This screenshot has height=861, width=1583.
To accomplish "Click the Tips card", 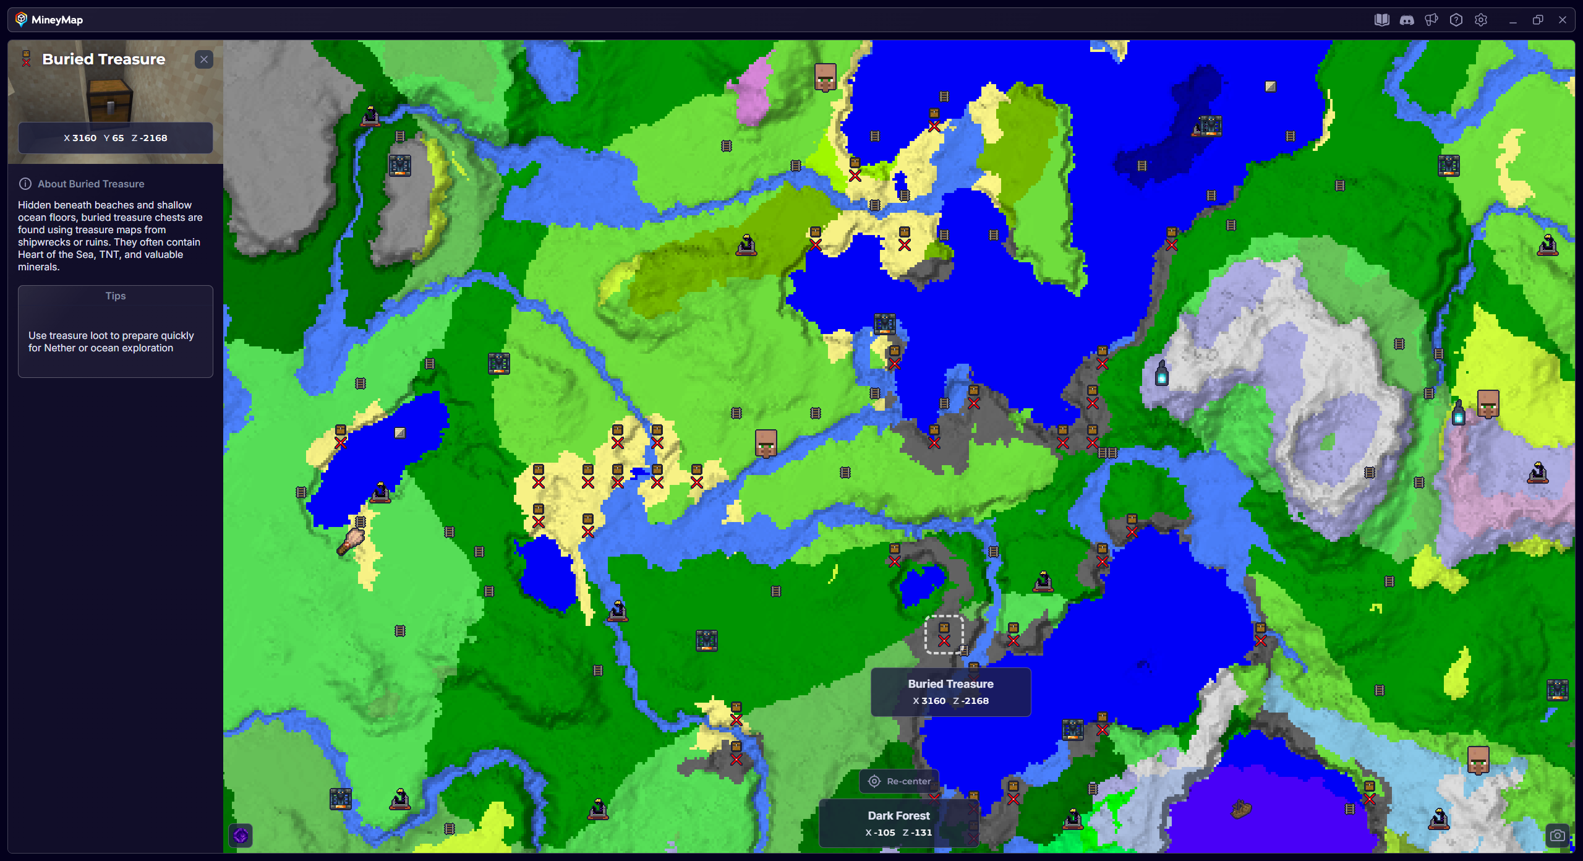I will point(116,331).
